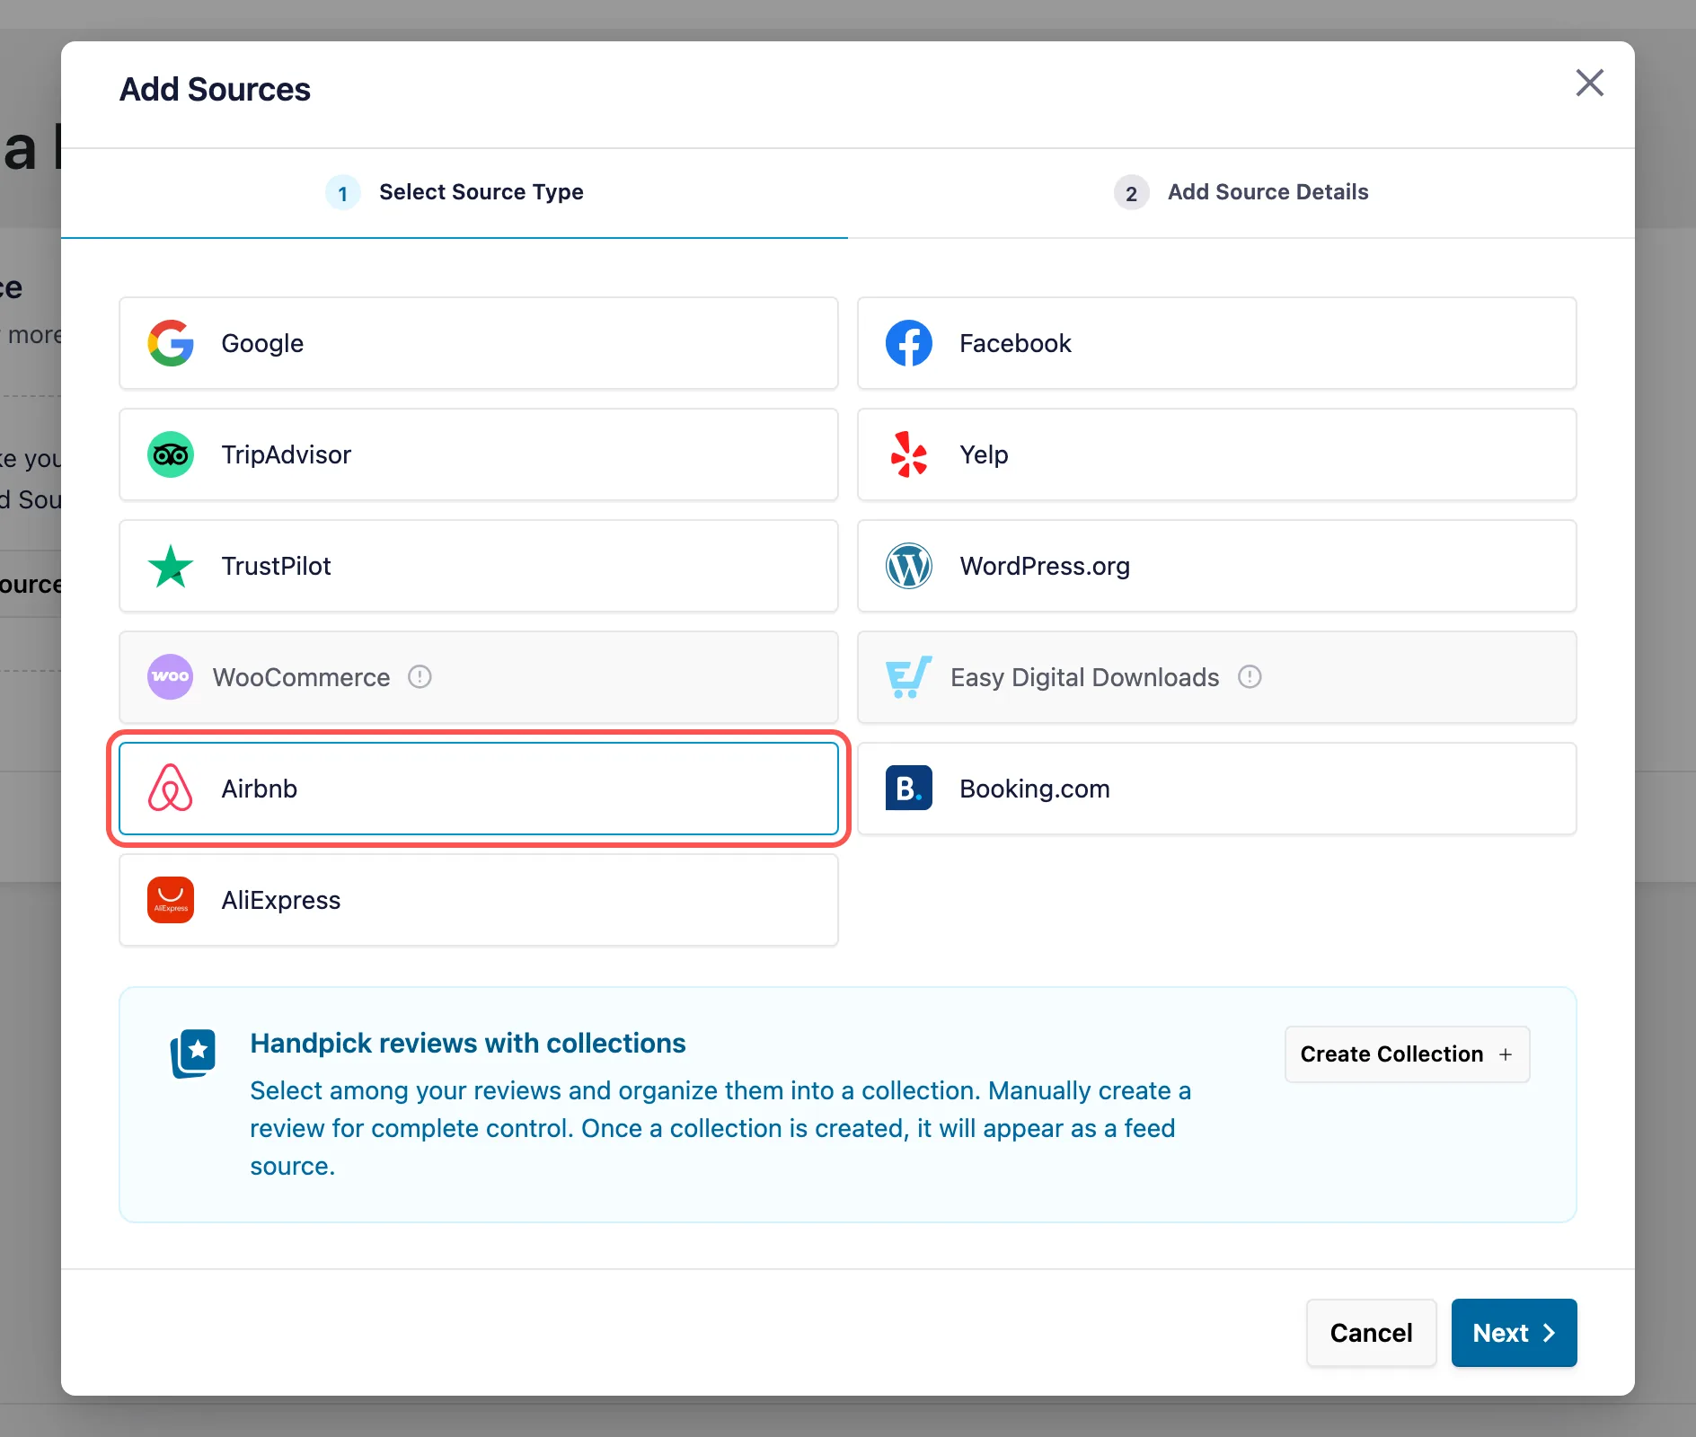
Task: Click the Airbnb logo icon
Action: pyautogui.click(x=171, y=789)
